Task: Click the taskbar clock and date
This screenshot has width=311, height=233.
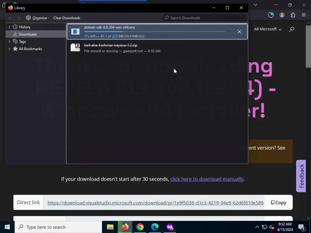Action: point(285,227)
